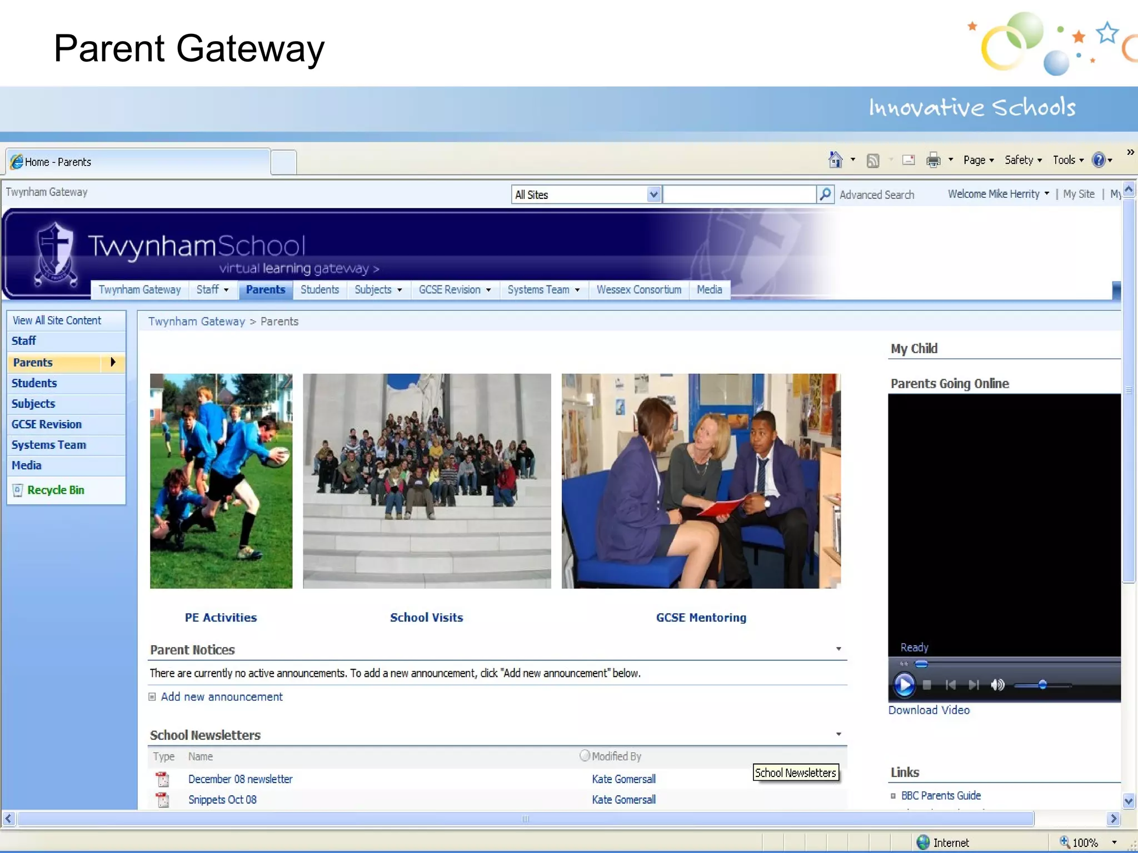Play the Parents Going Online video
1138x853 pixels.
click(x=904, y=684)
